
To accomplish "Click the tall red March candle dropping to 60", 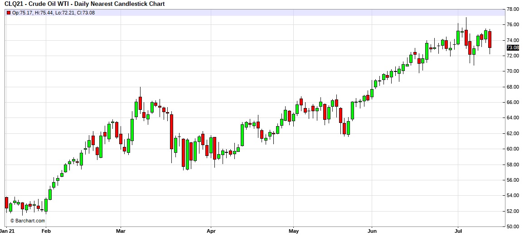I will tap(171, 132).
